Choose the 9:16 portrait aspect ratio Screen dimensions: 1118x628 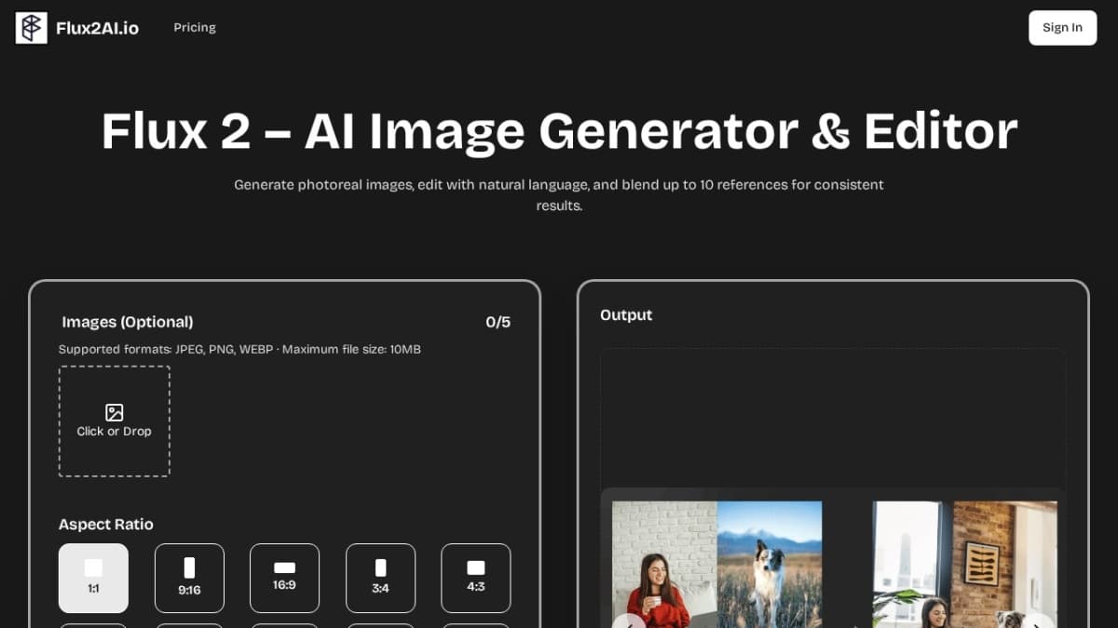[x=189, y=578]
